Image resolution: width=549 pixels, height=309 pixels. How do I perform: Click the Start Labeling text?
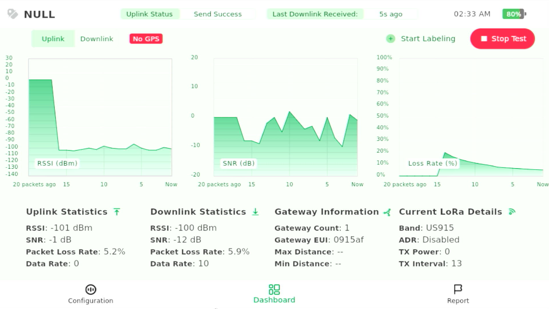(428, 39)
